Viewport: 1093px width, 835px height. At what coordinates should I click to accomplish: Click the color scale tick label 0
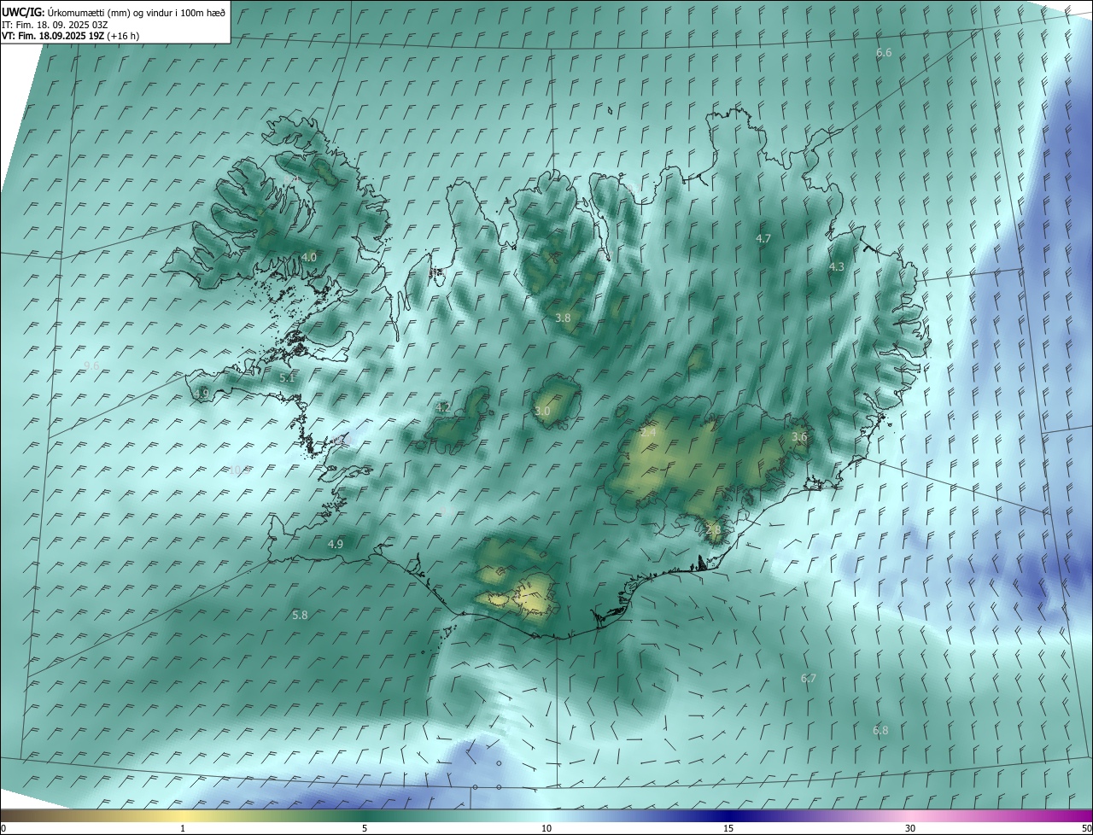pos(3,828)
